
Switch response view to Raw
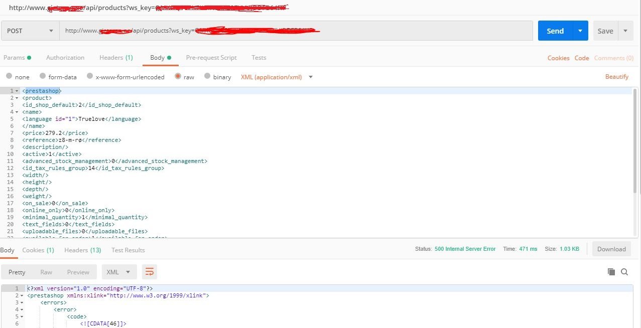[46, 272]
